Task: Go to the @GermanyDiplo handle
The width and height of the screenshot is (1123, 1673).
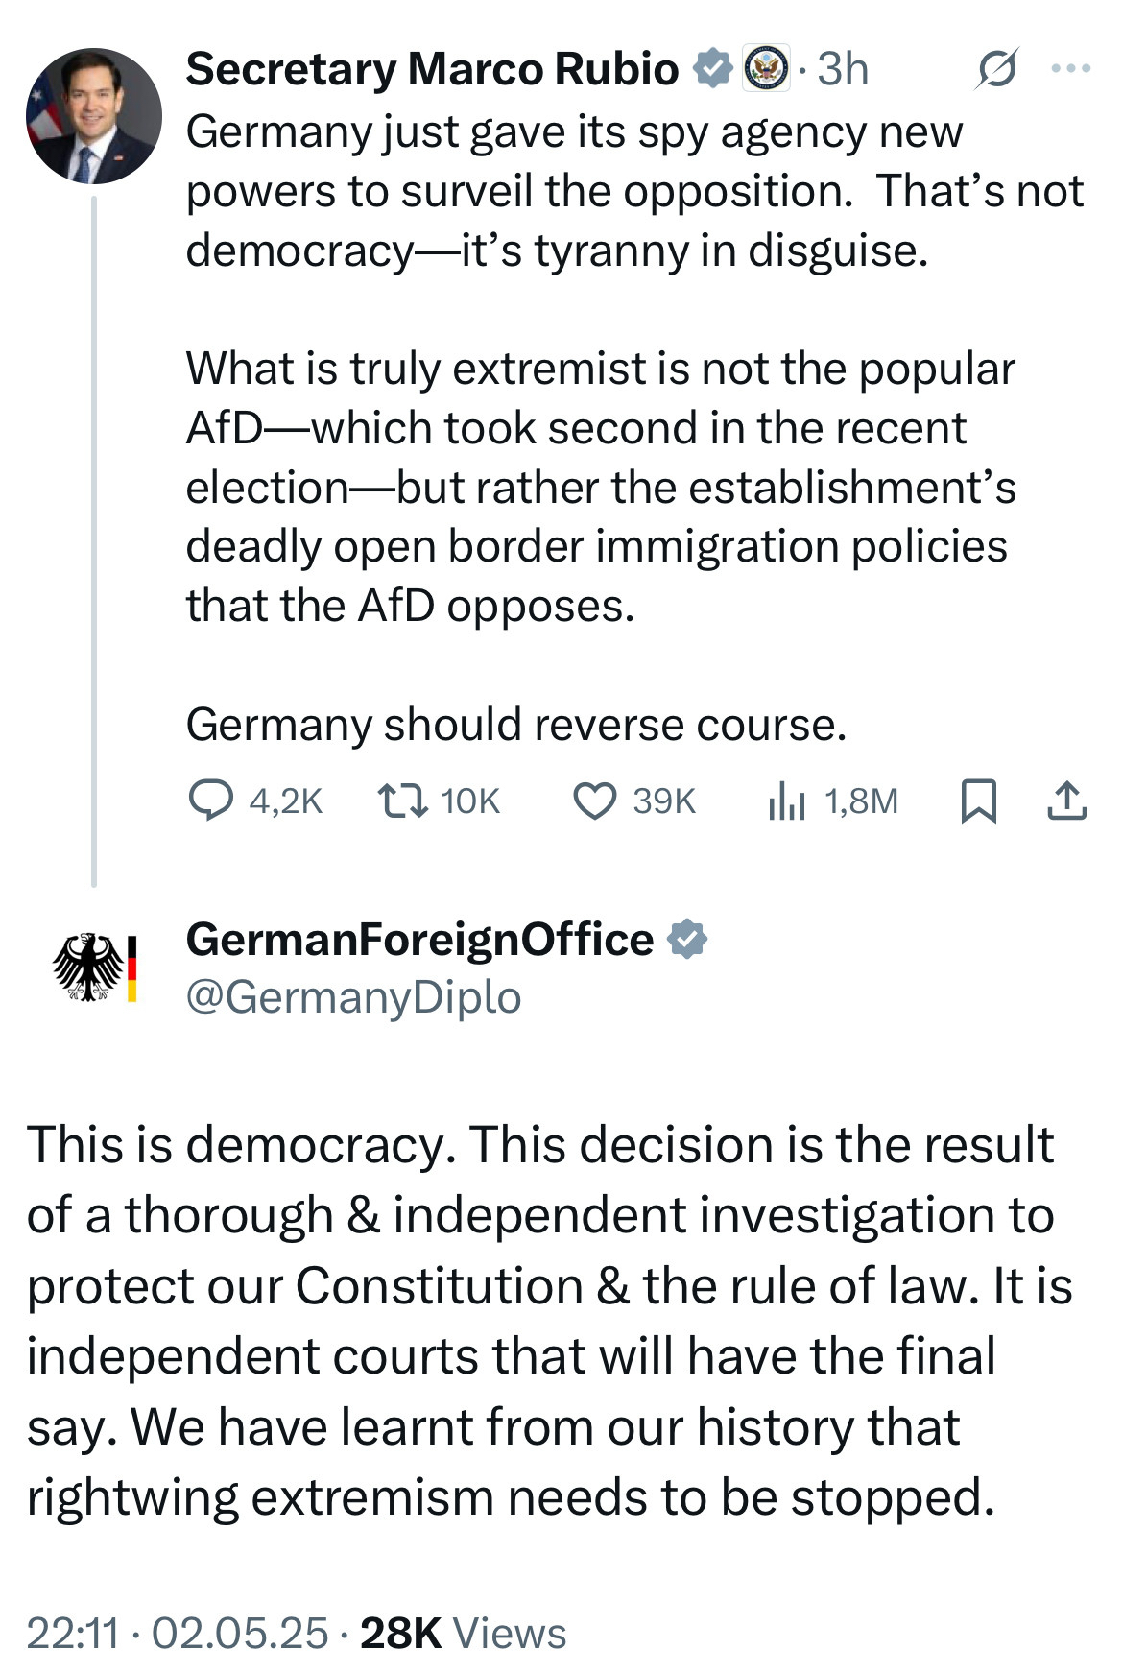Action: 353,997
